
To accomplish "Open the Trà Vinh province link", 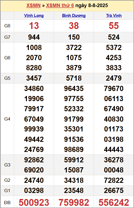I will 114,16.
